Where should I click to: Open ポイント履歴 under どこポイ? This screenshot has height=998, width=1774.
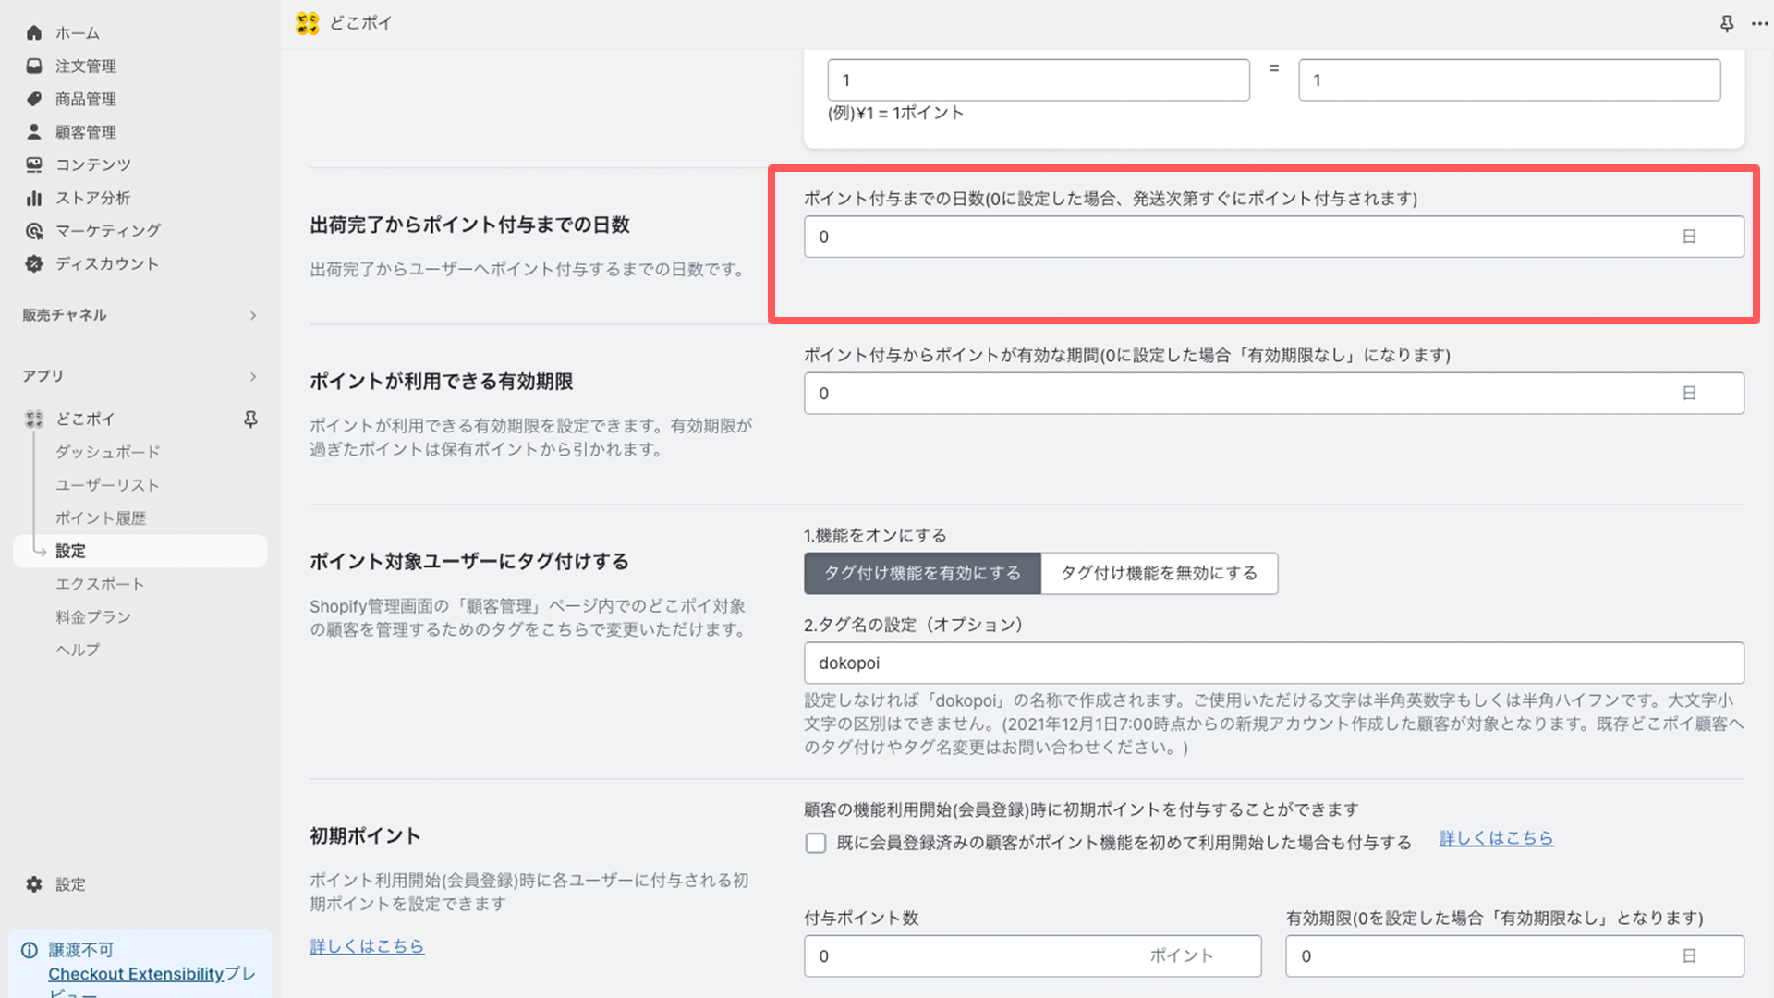(x=101, y=518)
